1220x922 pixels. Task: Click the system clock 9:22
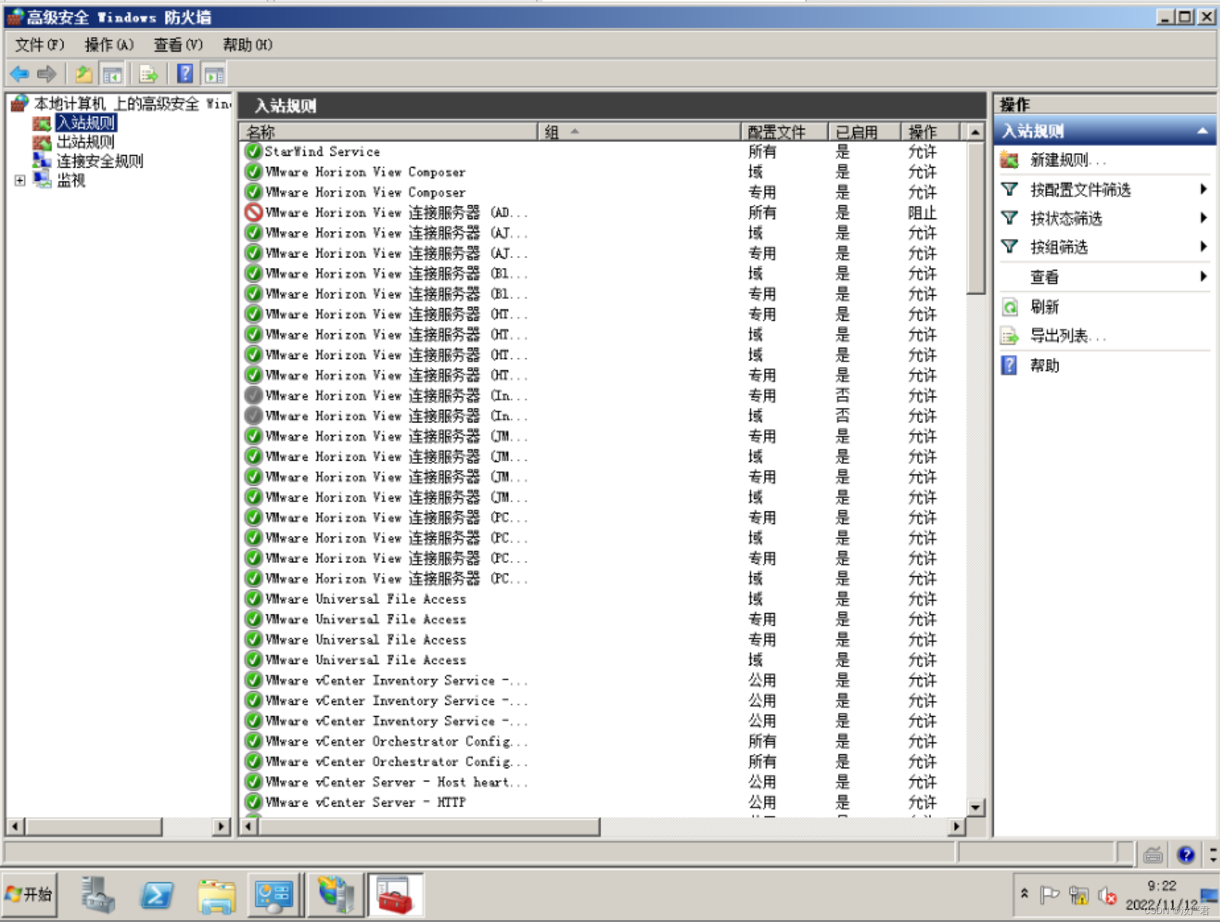click(1162, 886)
